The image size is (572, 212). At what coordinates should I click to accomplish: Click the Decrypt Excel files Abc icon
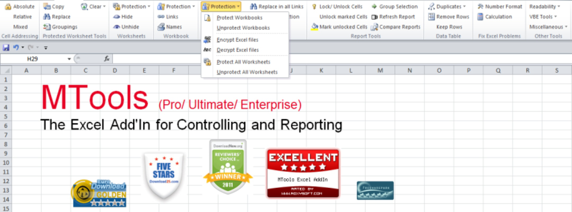point(207,50)
